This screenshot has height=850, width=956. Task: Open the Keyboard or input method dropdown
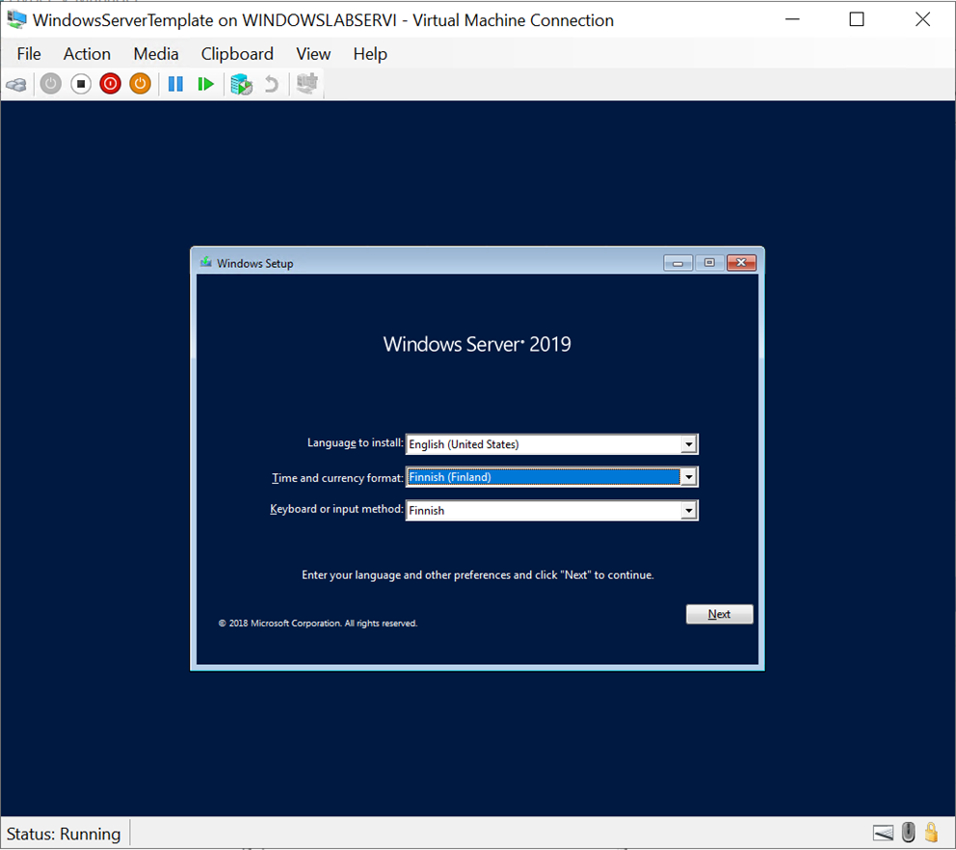689,510
